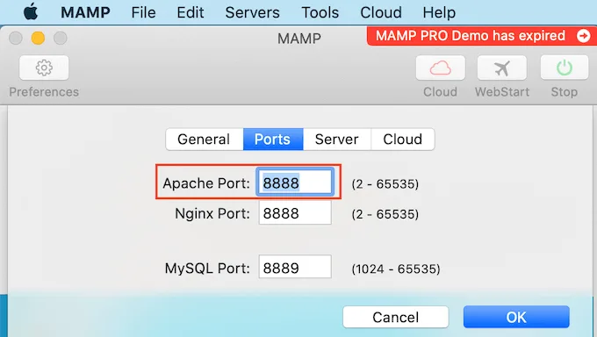
Task: Open the MAMP application menu
Action: click(85, 12)
